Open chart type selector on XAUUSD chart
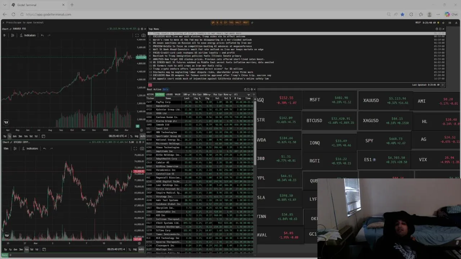Viewport: 461px width, 259px height. click(13, 35)
